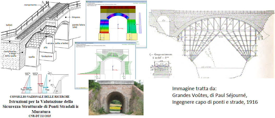The height and width of the screenshot is (118, 275).
Task: Click 'Ingegnere capo di ponti e strade, 1916'
Action: 215,102
